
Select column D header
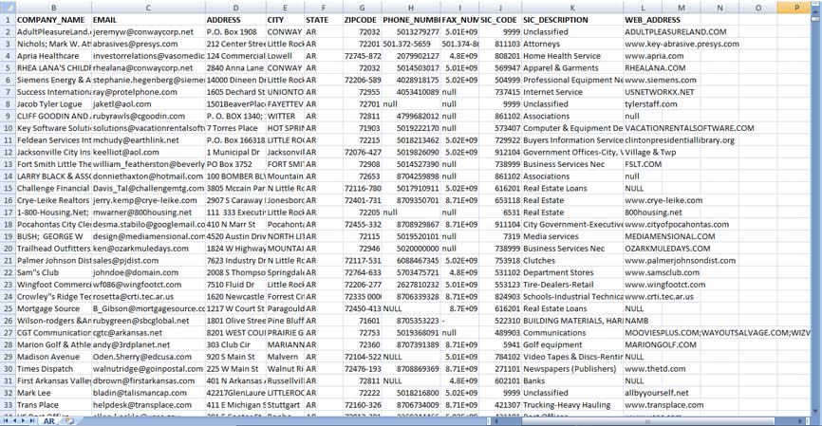pos(235,8)
